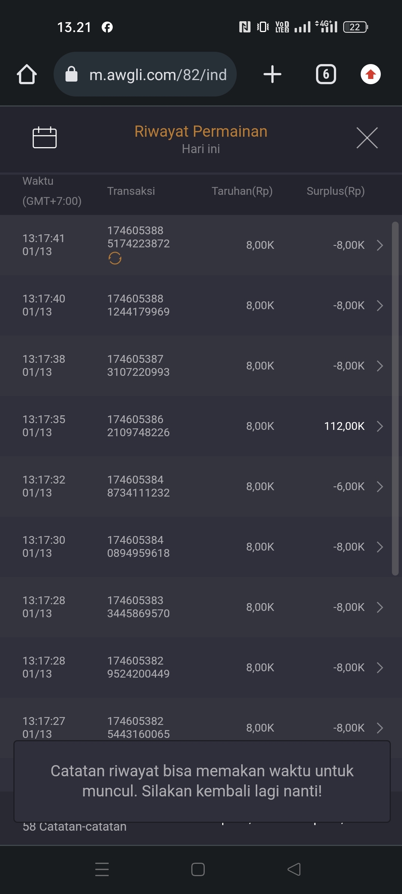The height and width of the screenshot is (894, 402).
Task: Tap the Taruhan(Rp) column header
Action: (x=242, y=191)
